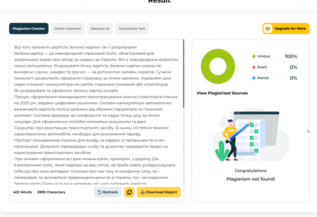This screenshot has width=317, height=217.
Task: Click the Exact label in legend
Action: tap(262, 67)
